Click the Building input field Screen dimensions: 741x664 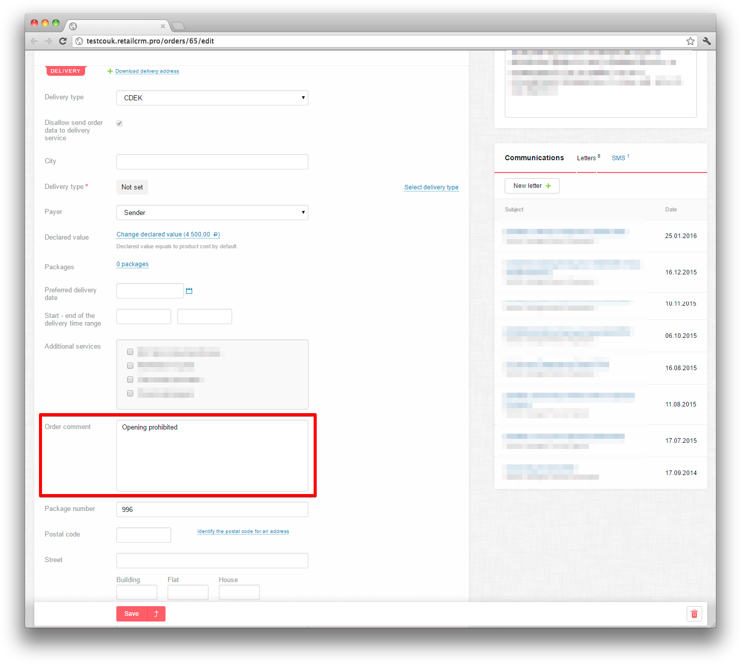(137, 592)
